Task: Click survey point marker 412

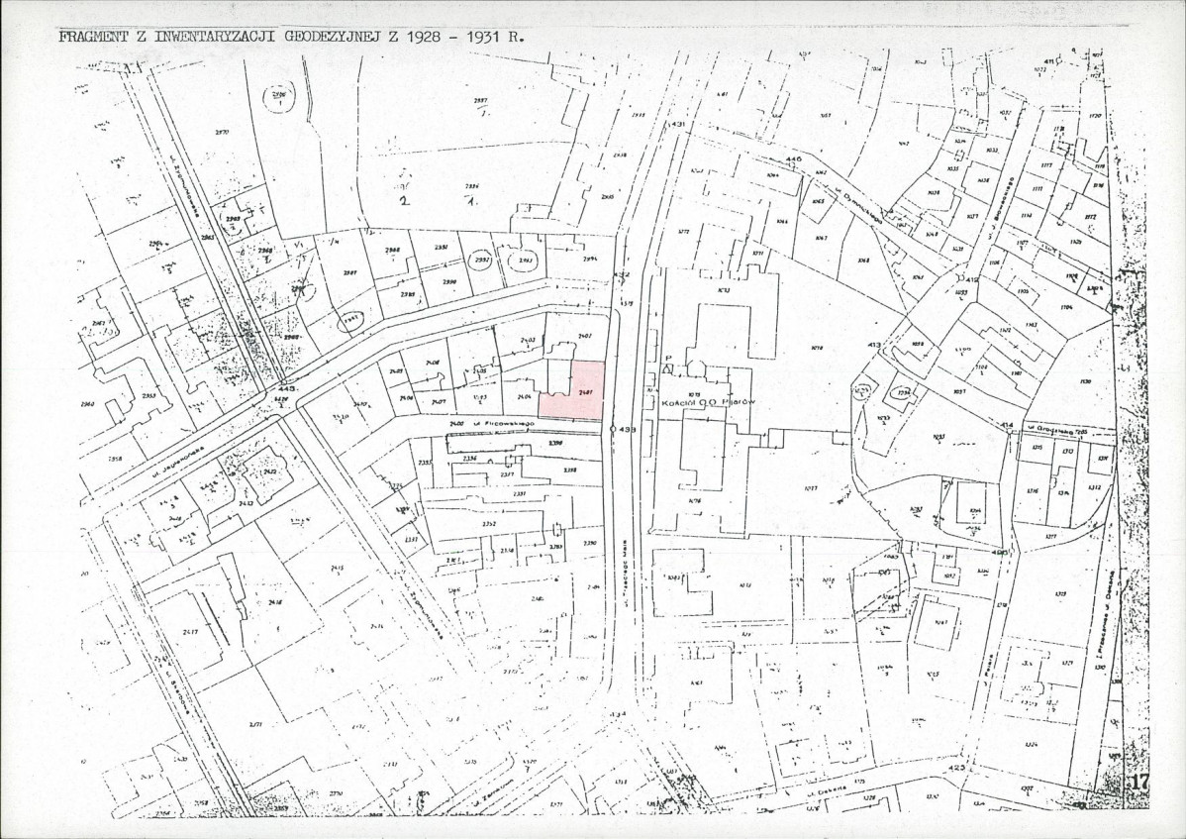Action: point(972,280)
